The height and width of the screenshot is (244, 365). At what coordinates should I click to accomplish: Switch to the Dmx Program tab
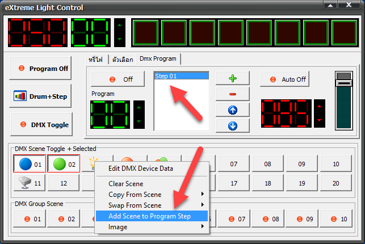click(158, 58)
